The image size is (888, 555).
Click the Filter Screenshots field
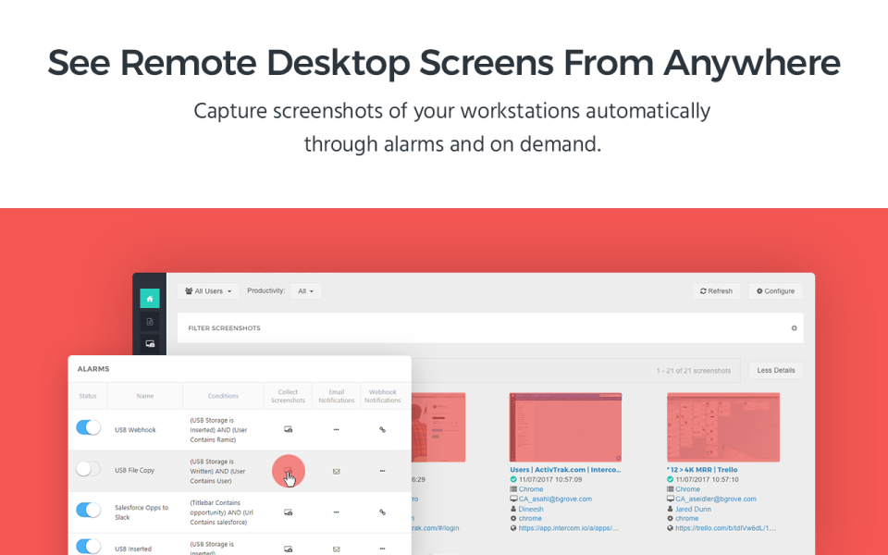pos(490,328)
